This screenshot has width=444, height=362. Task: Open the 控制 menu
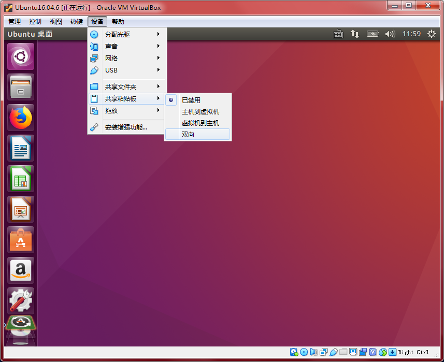click(35, 22)
